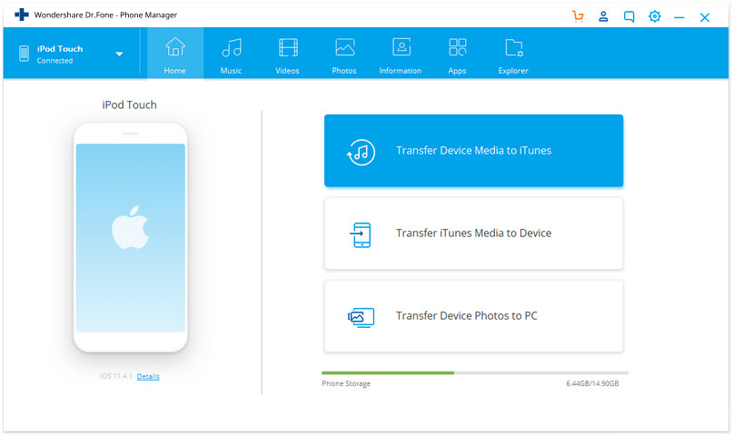Close the Dr.Fone window
This screenshot has height=436, width=733.
(x=705, y=18)
